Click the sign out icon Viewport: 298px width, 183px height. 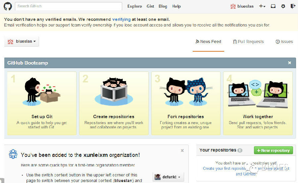click(x=293, y=6)
